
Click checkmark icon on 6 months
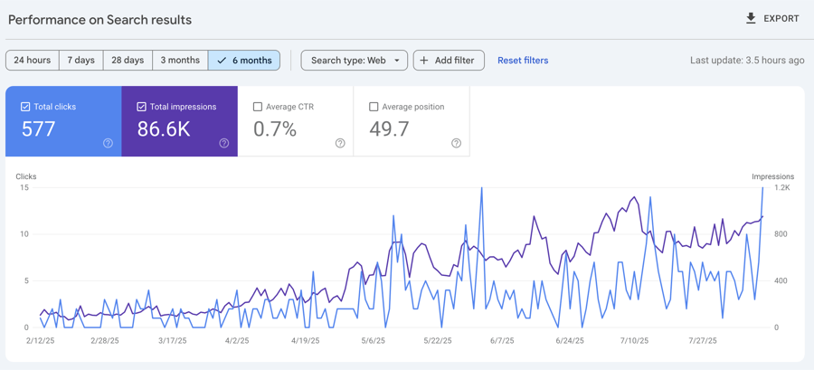click(222, 61)
